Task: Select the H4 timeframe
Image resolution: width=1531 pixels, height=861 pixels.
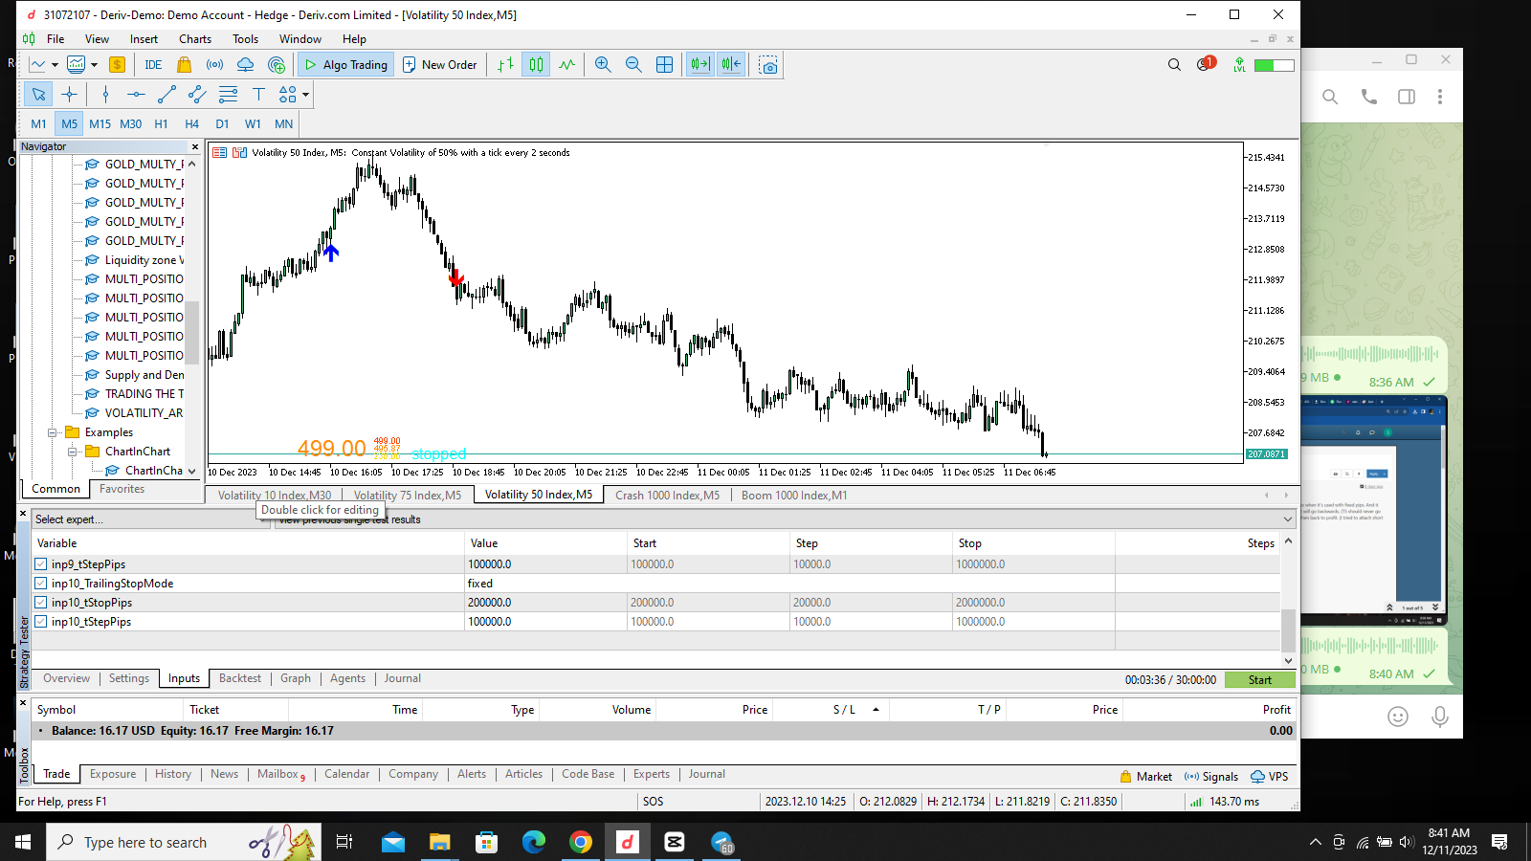Action: (191, 123)
